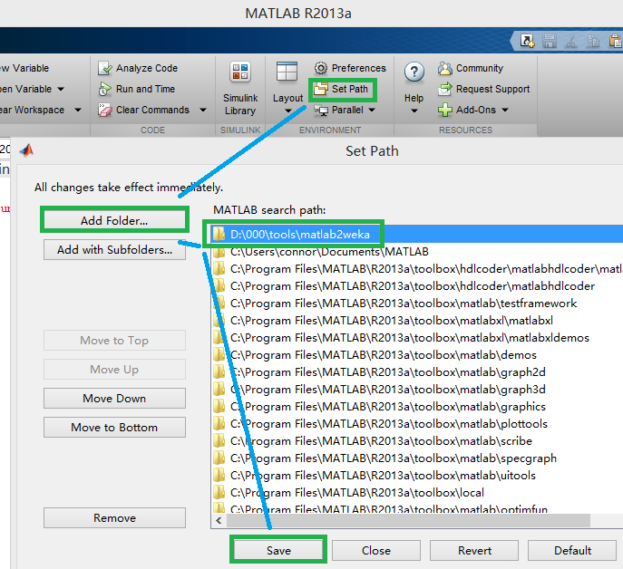The width and height of the screenshot is (623, 569).
Task: Open the Community people icon
Action: 445,68
